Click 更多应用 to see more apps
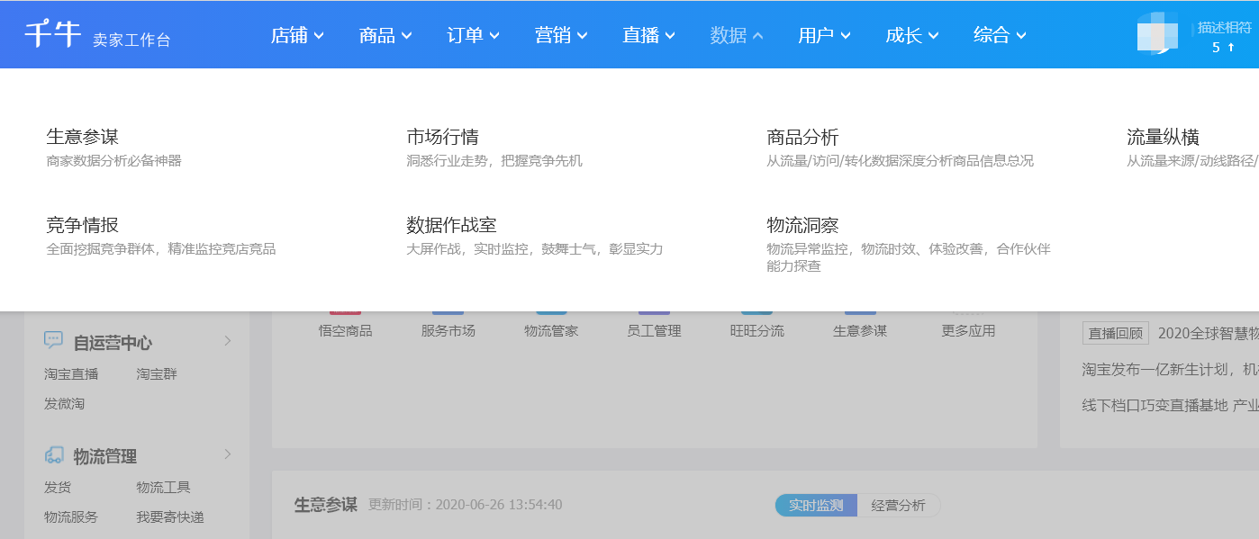The image size is (1259, 539). [x=968, y=330]
